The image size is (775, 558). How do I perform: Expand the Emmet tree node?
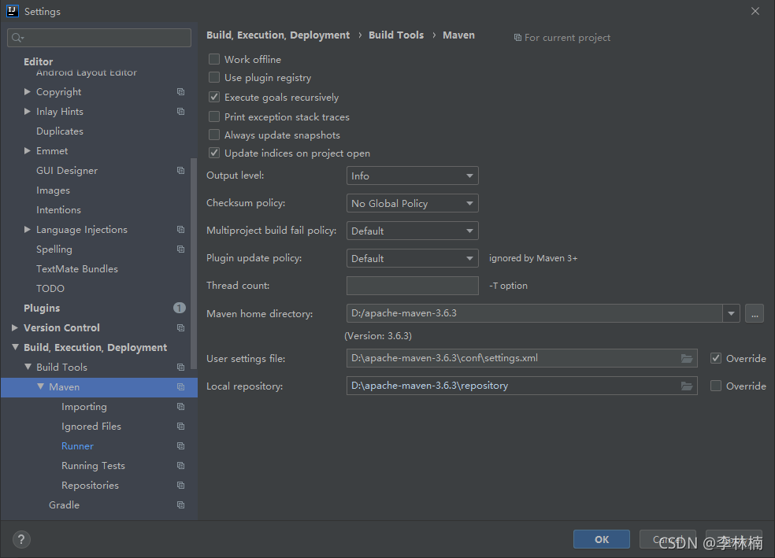(x=28, y=150)
